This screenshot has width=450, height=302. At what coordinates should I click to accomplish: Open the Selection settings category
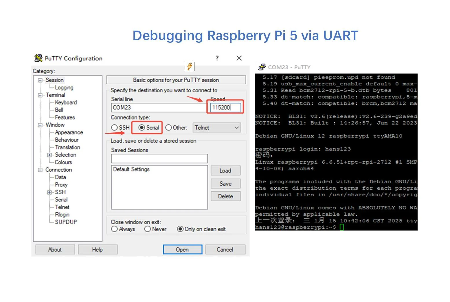(65, 155)
